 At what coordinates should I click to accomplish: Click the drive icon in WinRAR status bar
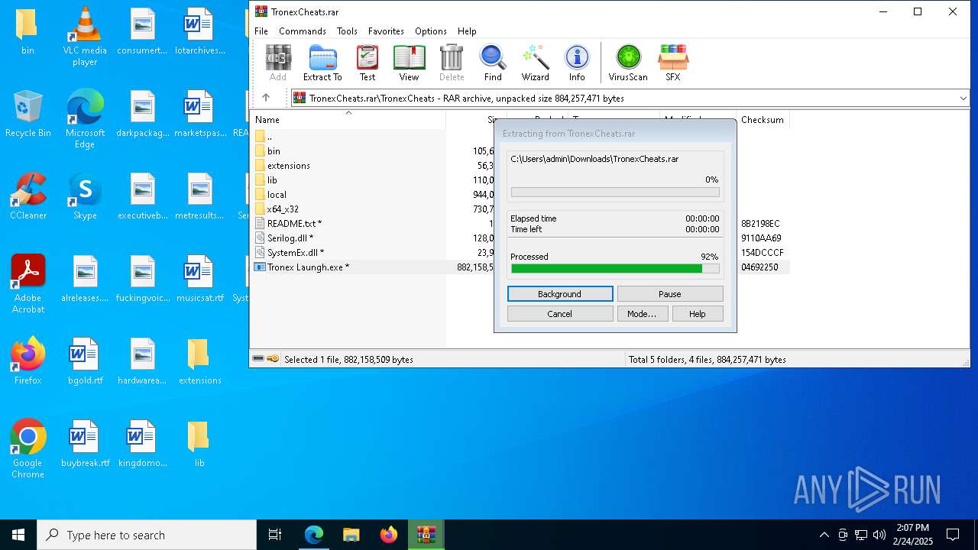(x=258, y=359)
